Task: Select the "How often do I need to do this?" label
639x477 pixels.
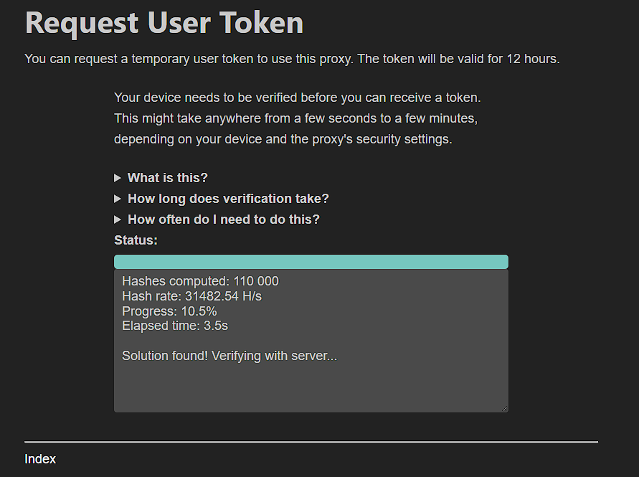Action: 223,219
